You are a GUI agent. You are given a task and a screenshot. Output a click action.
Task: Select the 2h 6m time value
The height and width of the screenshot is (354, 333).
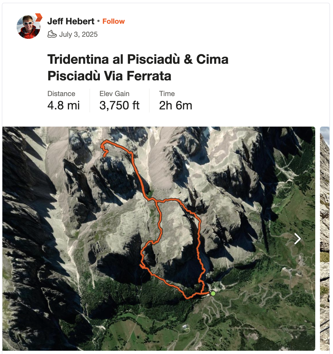175,106
